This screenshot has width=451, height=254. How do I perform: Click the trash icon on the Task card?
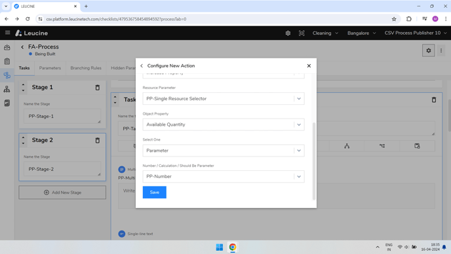(434, 100)
